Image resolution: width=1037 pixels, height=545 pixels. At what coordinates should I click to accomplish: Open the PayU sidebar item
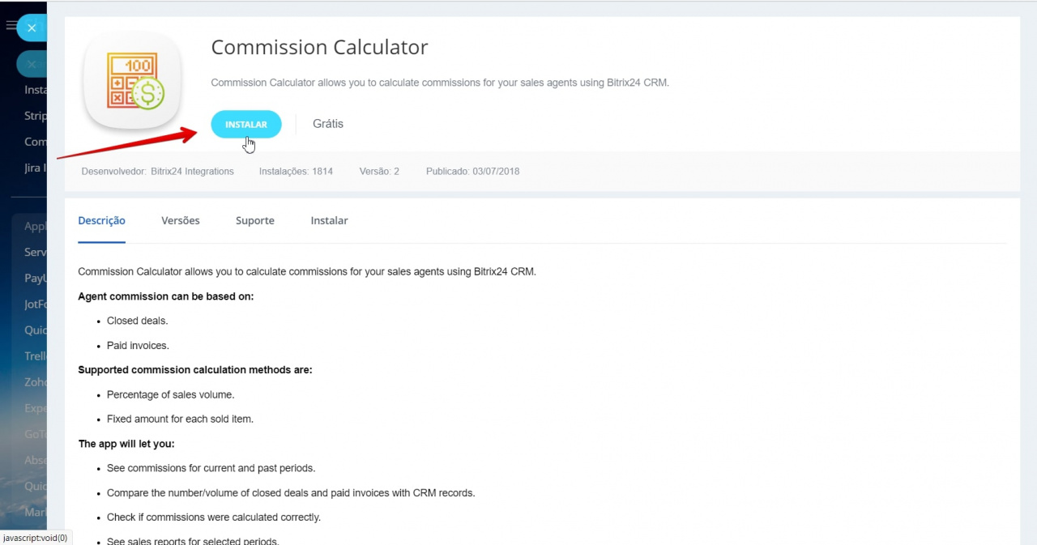36,279
